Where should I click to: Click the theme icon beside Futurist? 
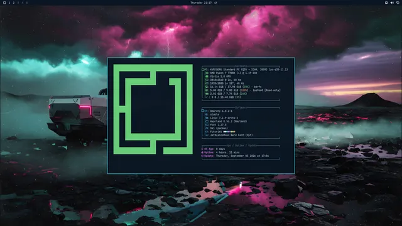pos(207,132)
